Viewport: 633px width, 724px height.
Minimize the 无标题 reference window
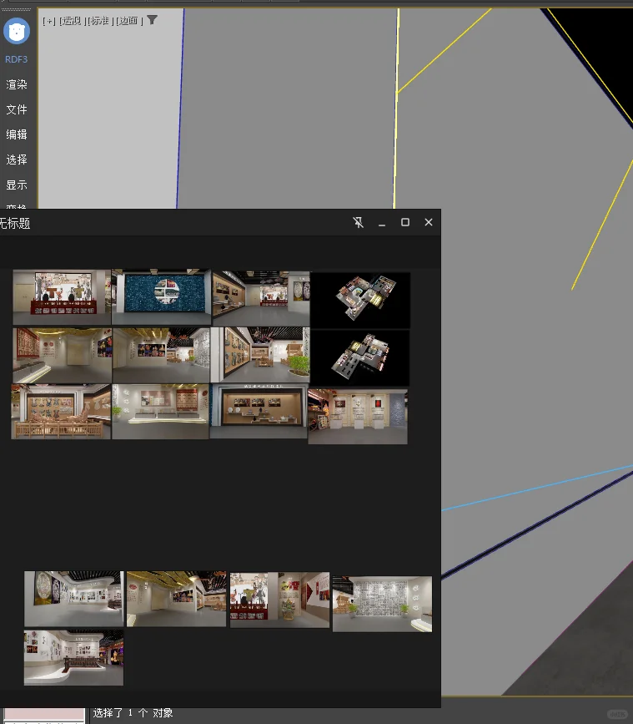[382, 223]
